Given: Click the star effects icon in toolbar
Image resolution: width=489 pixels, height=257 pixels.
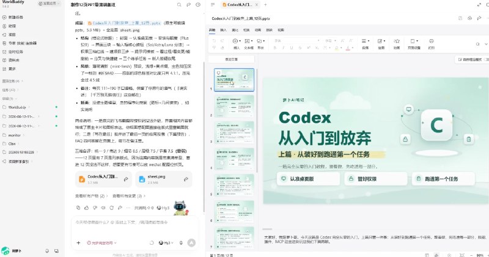Looking at the screenshot, I should tap(396, 41).
